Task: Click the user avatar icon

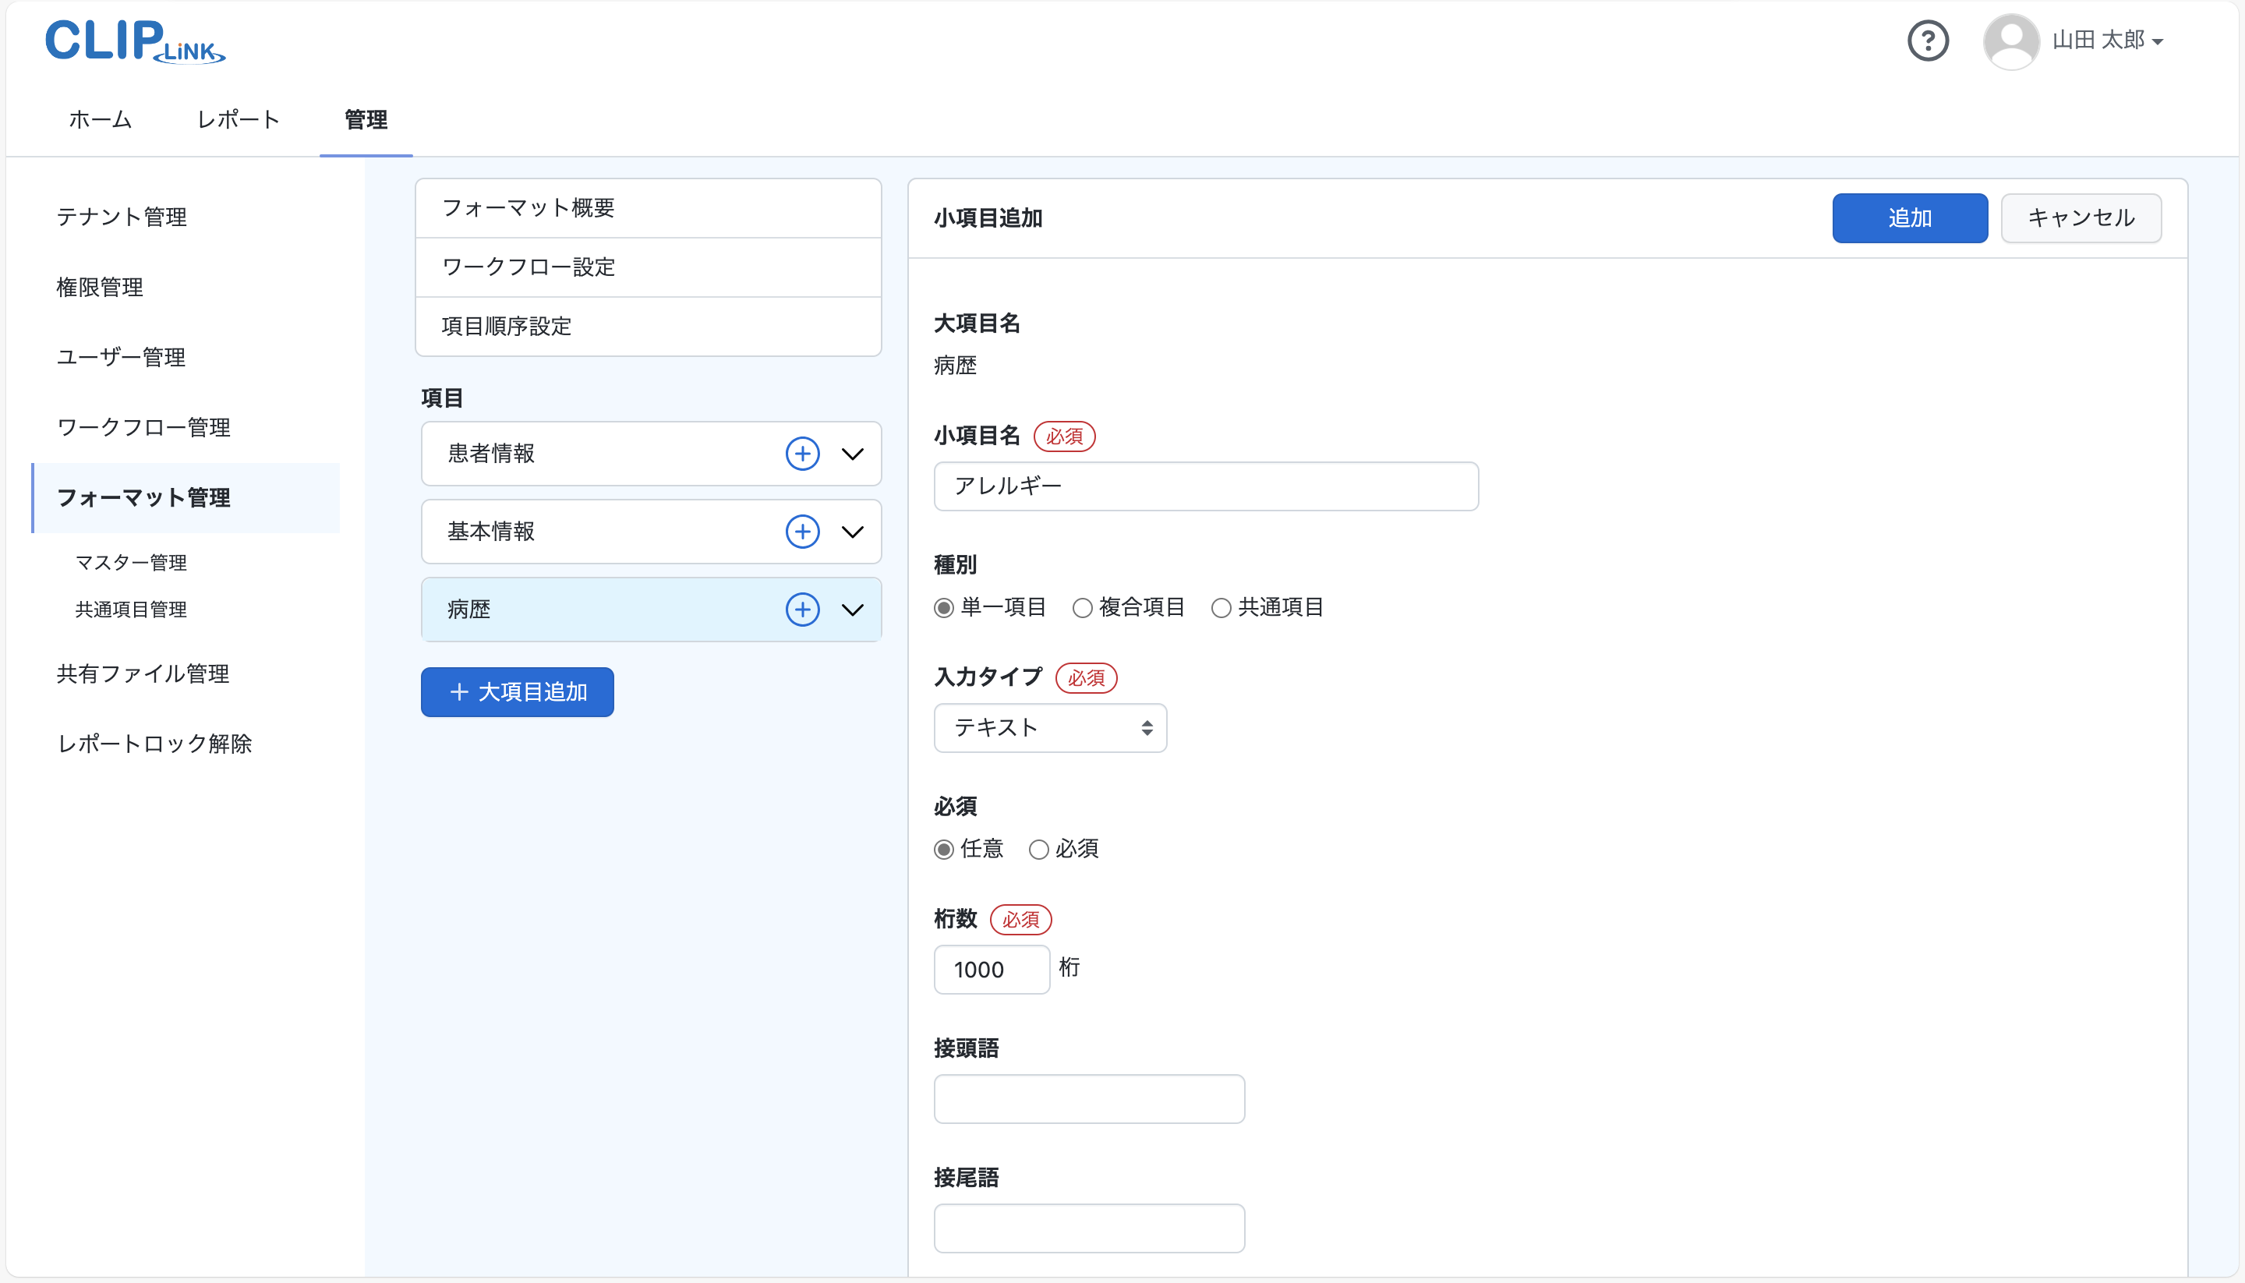Action: (2010, 41)
